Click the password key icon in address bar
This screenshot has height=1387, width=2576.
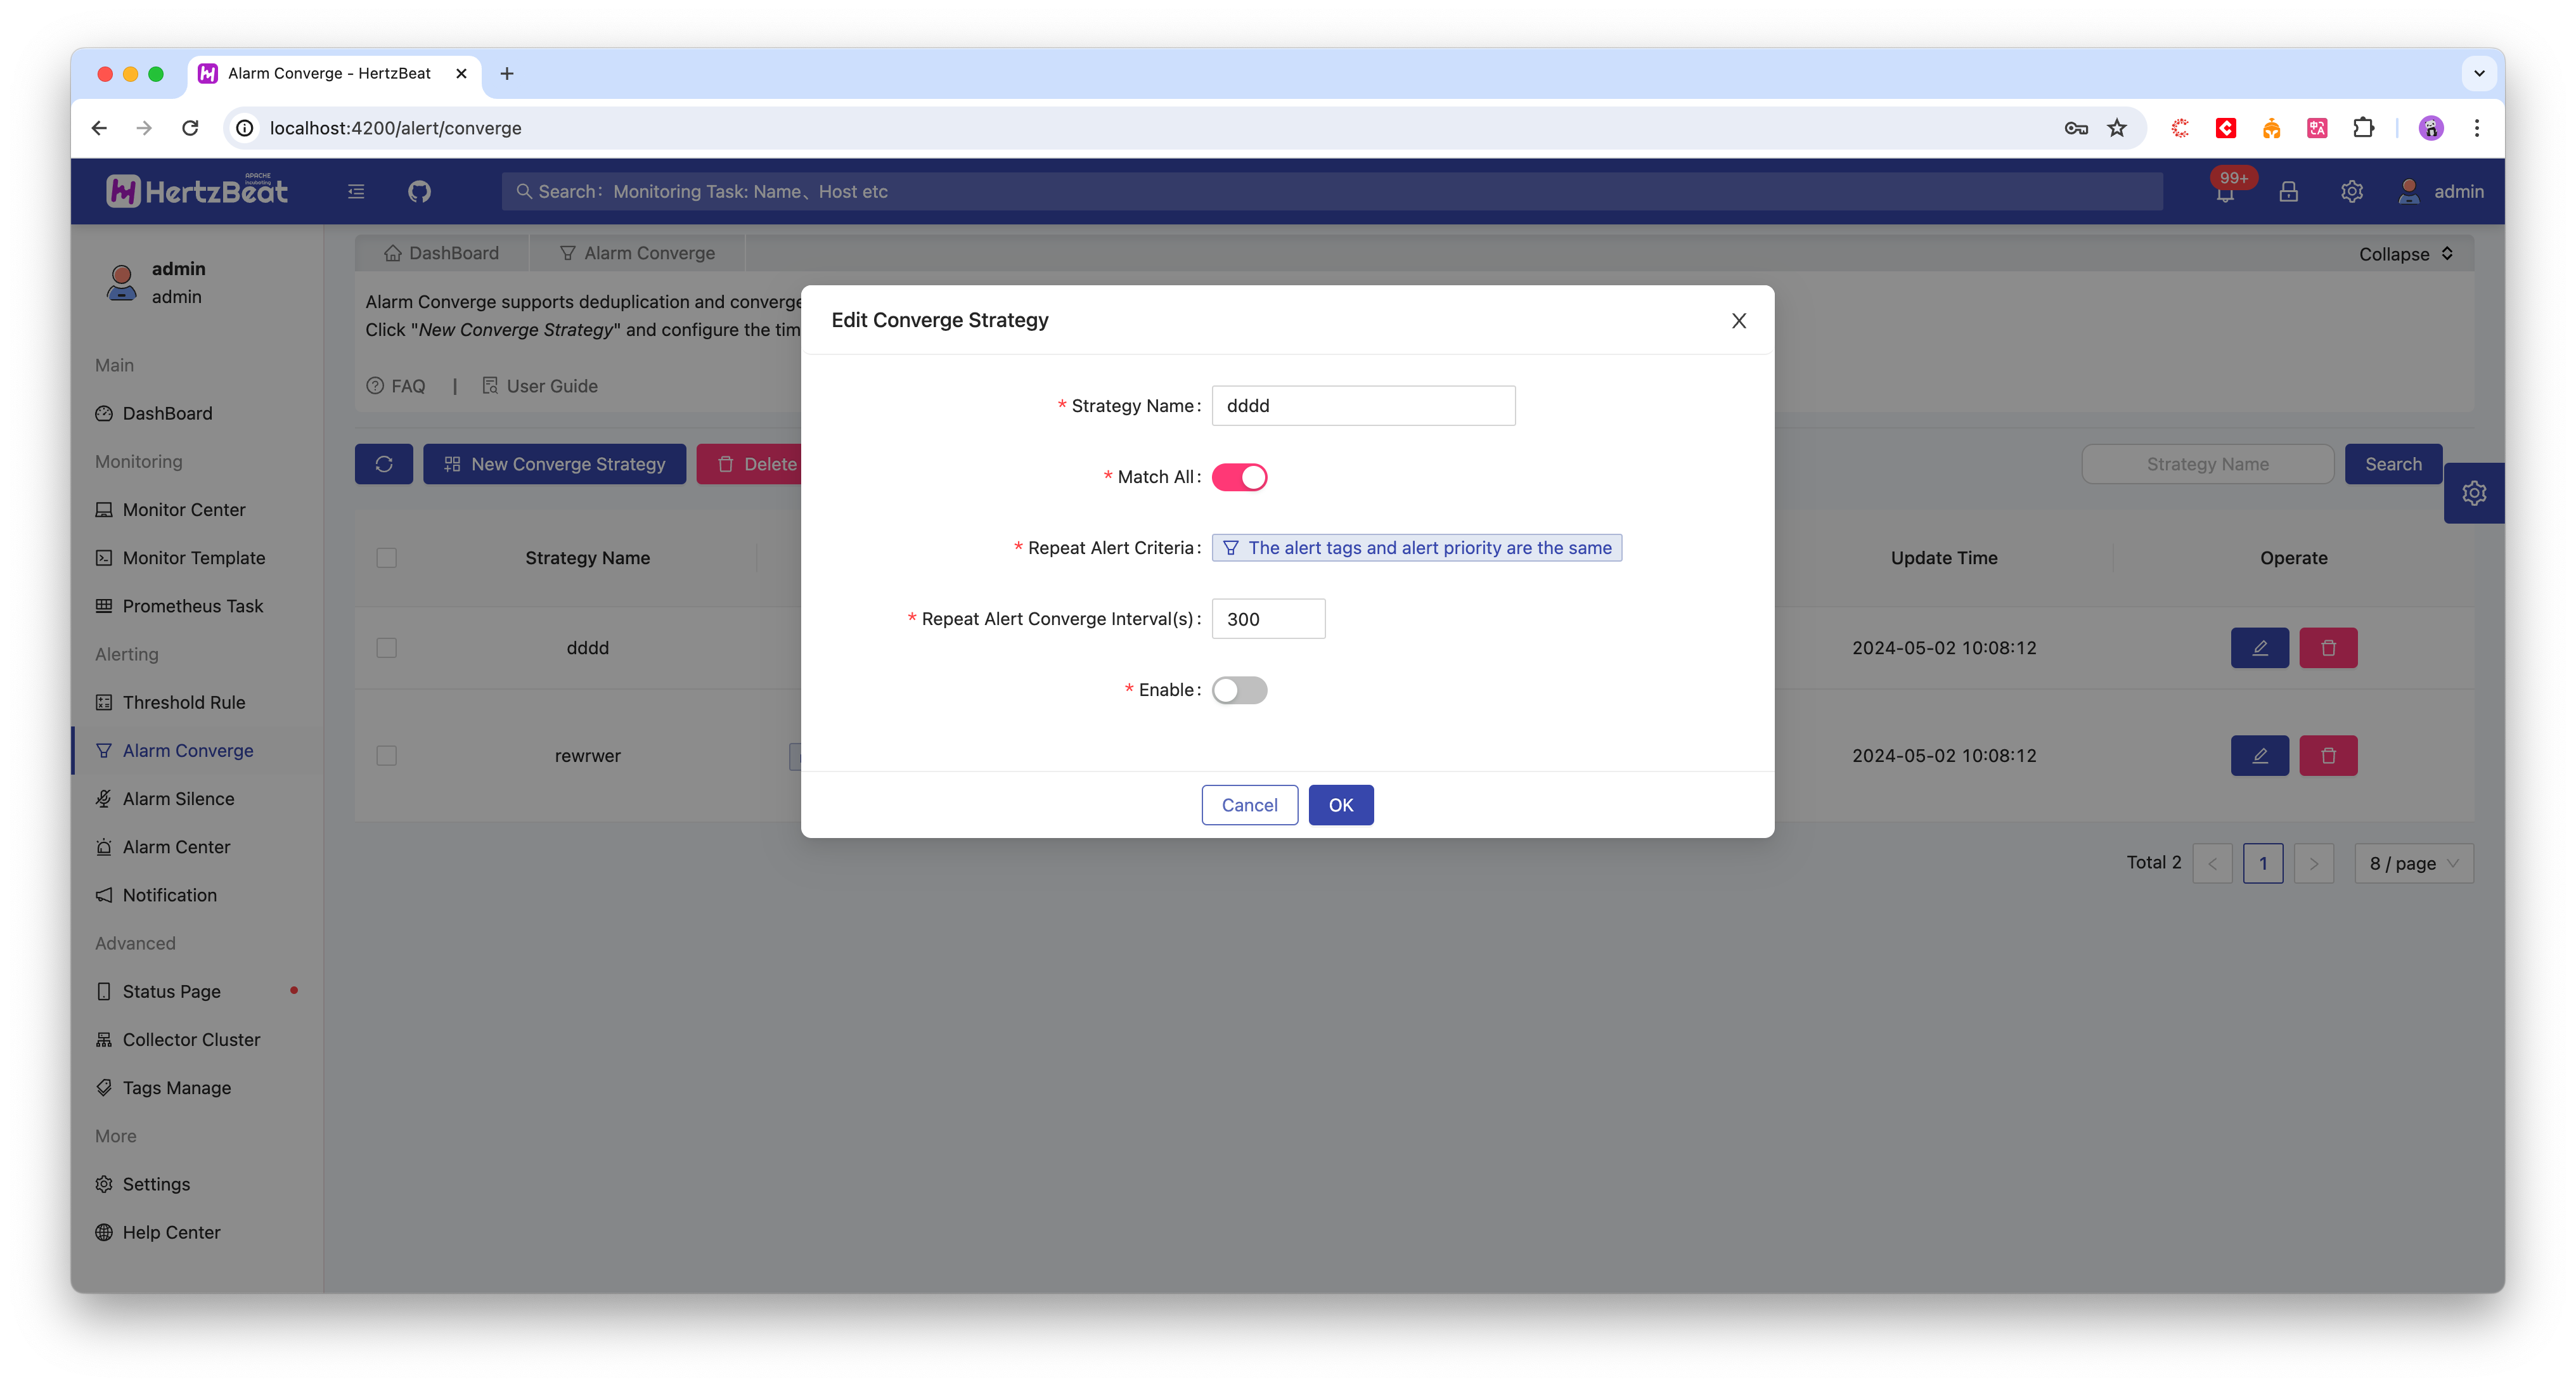pos(2076,128)
